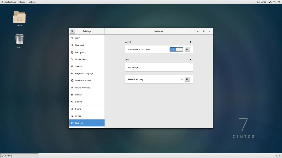
Task: Open the Home folder desktop icon
Action: pyautogui.click(x=19, y=17)
